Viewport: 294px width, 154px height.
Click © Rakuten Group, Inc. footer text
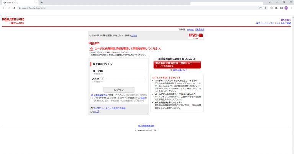[146, 130]
